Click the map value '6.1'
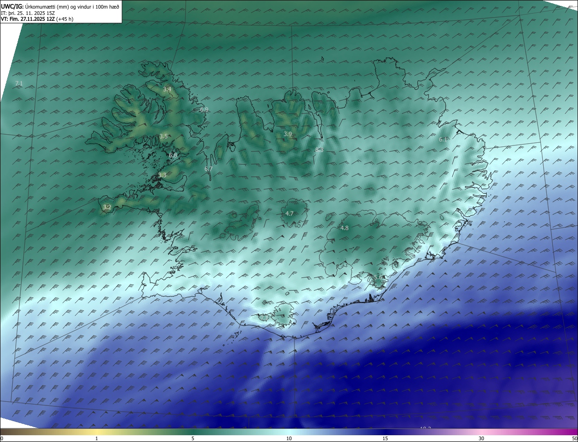This screenshot has height=442, width=578. (x=443, y=140)
